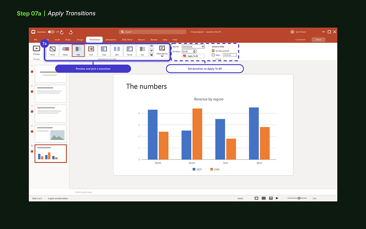The width and height of the screenshot is (366, 229).
Task: Click the Sam Rivera account avatar
Action: coord(292,32)
